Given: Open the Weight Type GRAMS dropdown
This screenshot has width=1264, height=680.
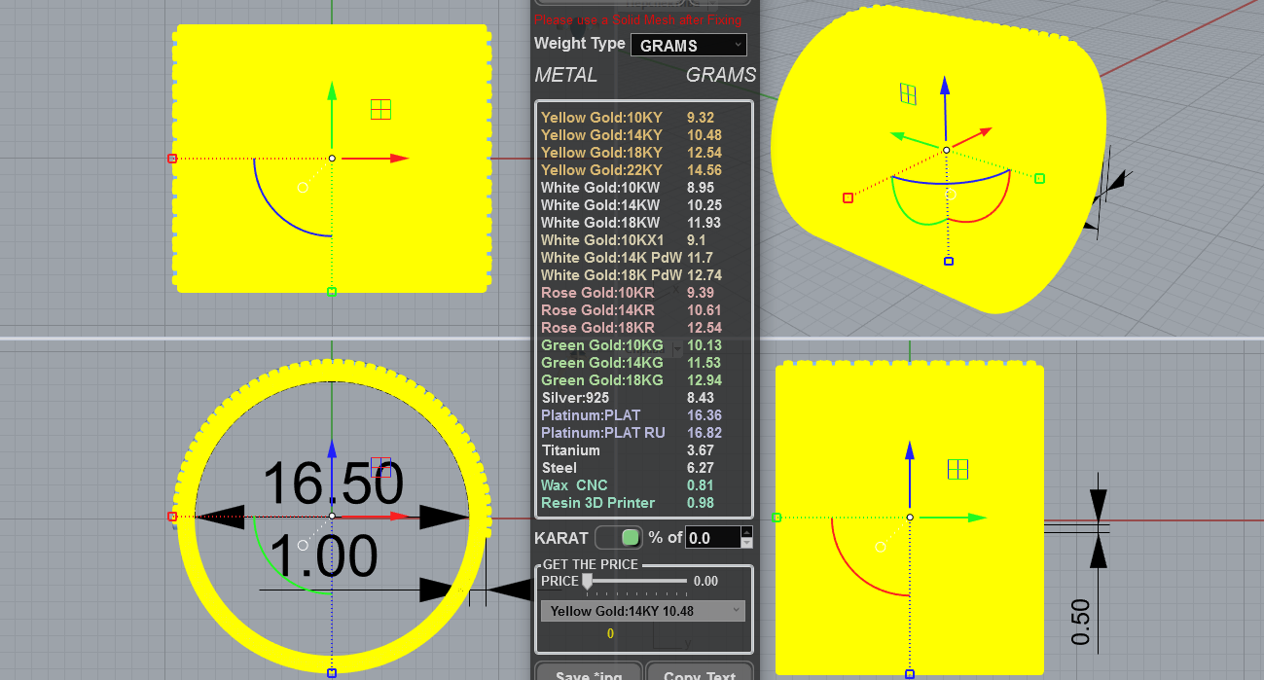Looking at the screenshot, I should tap(689, 45).
